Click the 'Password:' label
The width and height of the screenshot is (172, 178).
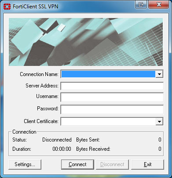(x=48, y=109)
